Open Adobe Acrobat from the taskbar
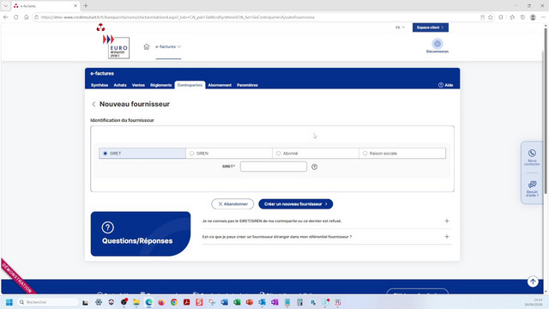The width and height of the screenshot is (549, 309). [187, 302]
